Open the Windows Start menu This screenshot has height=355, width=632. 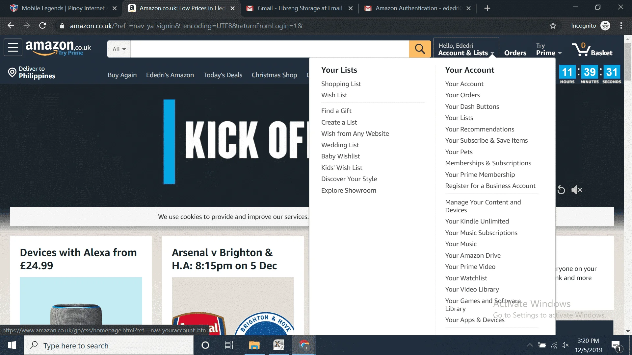coord(12,345)
